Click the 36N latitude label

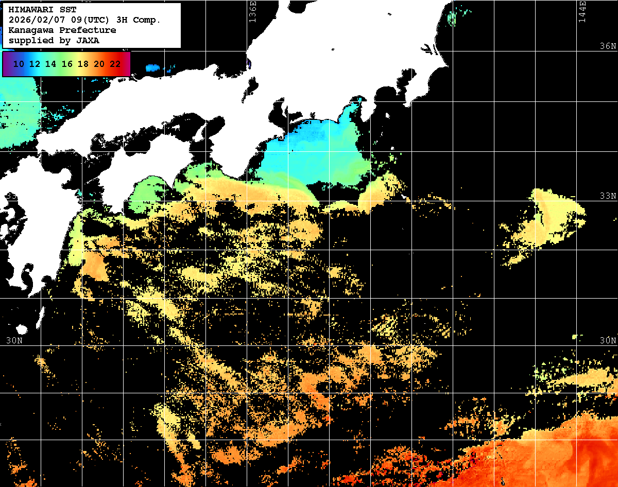608,46
